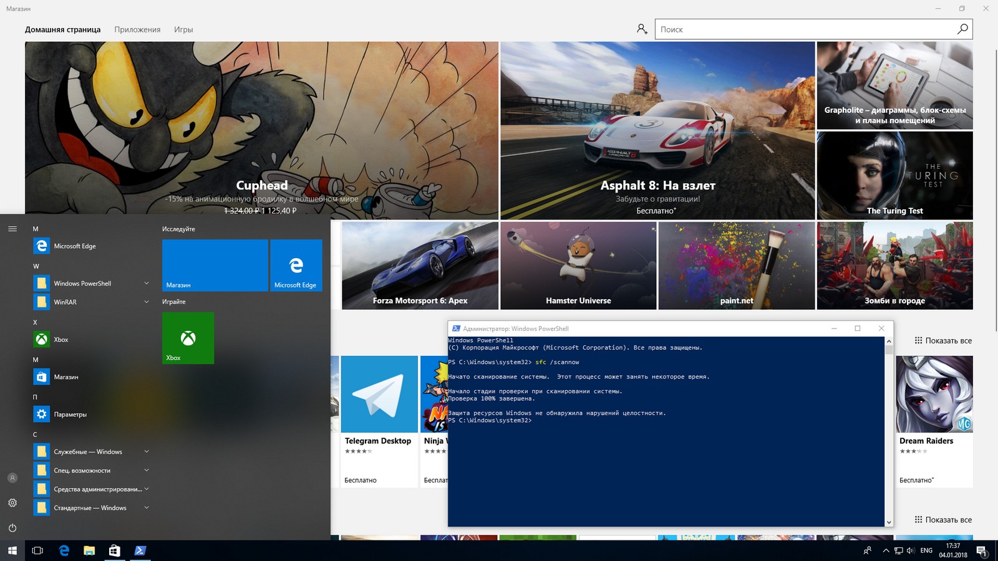Image resolution: width=998 pixels, height=561 pixels.
Task: Switch to PowerShell via taskbar icon
Action: click(140, 550)
